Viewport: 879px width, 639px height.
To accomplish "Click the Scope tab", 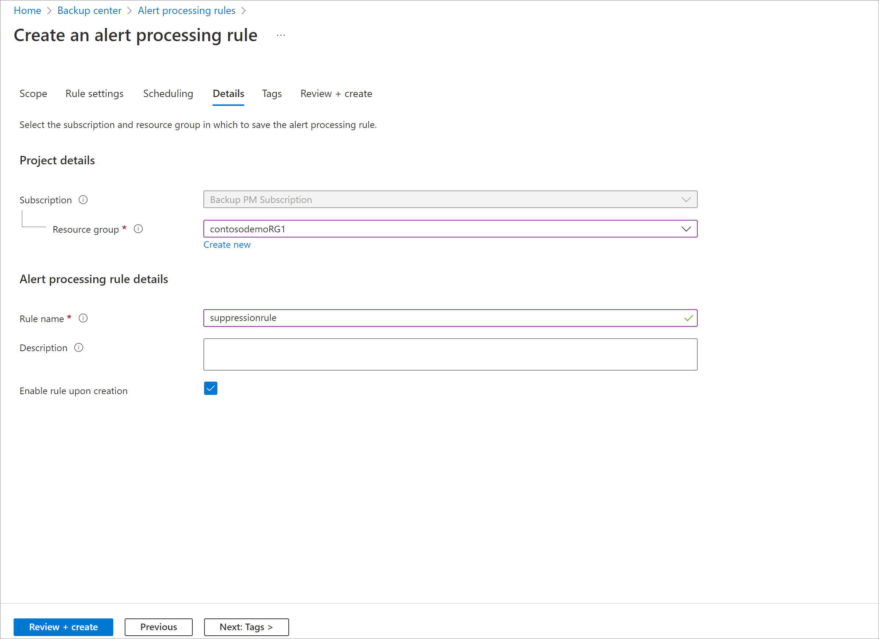I will tap(33, 93).
